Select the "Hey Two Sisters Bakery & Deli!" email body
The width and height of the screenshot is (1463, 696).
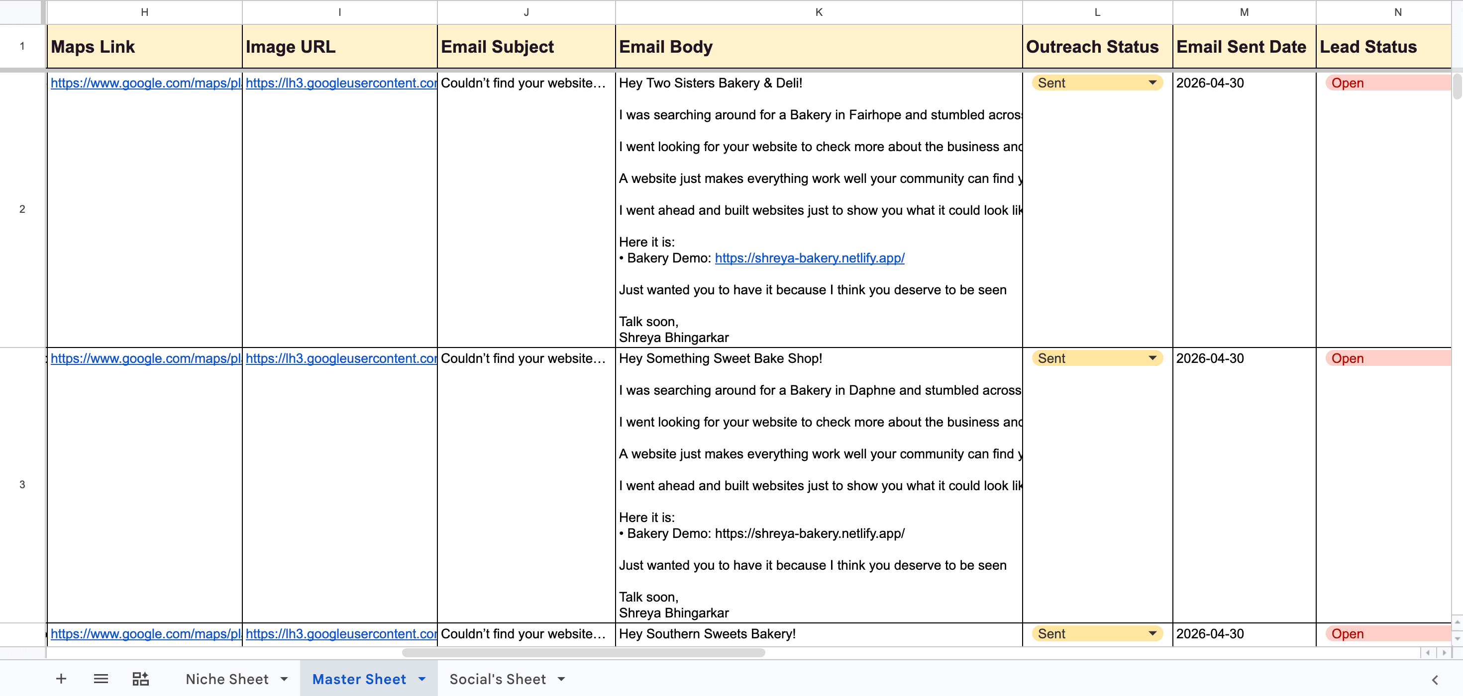(819, 209)
